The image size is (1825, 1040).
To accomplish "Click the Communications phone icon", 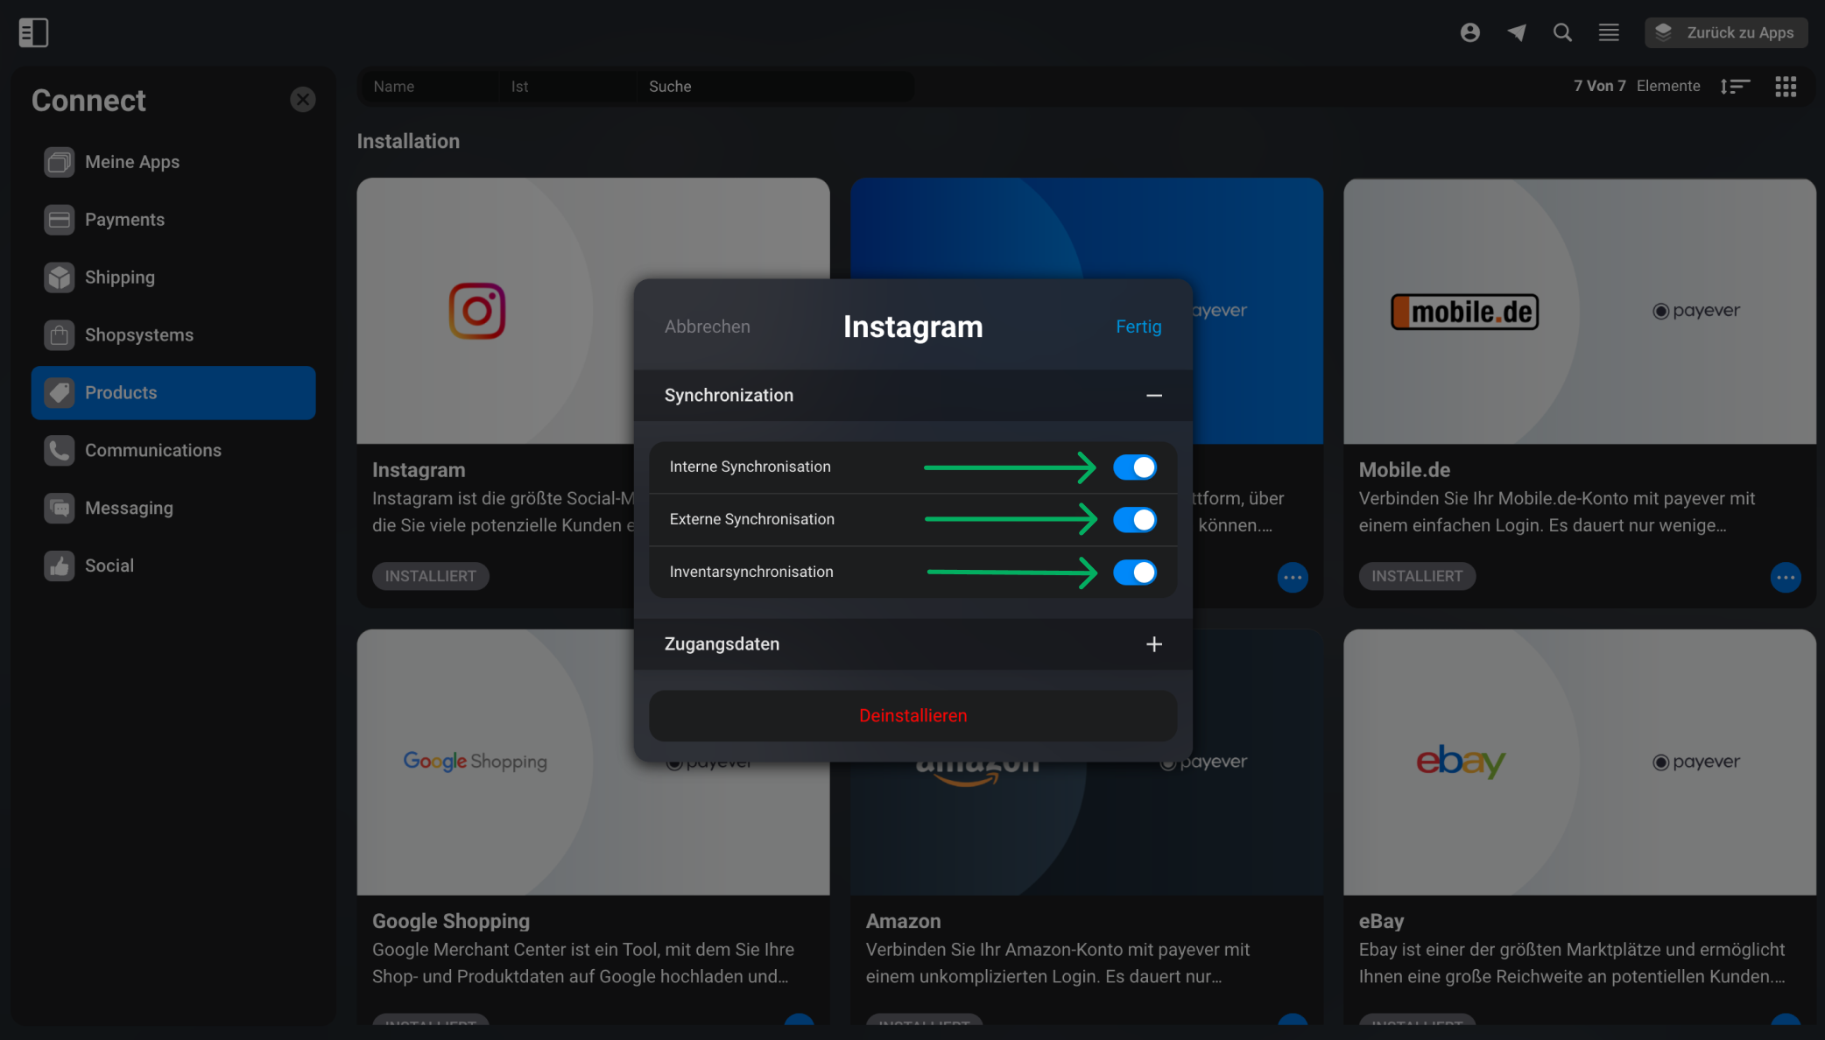I will coord(60,451).
